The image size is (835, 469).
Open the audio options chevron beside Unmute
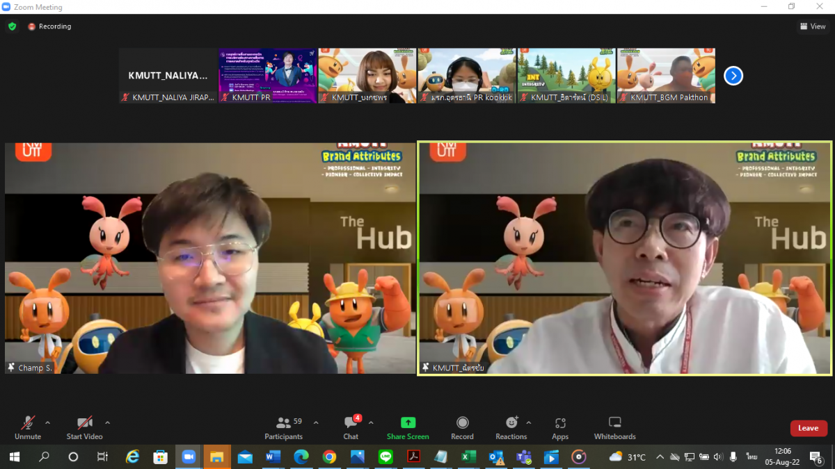[x=47, y=422]
